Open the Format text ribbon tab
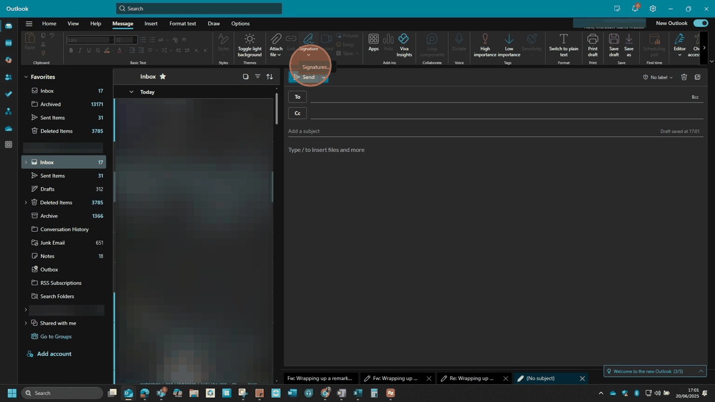Screen dimensions: 715x402 tap(182, 24)
